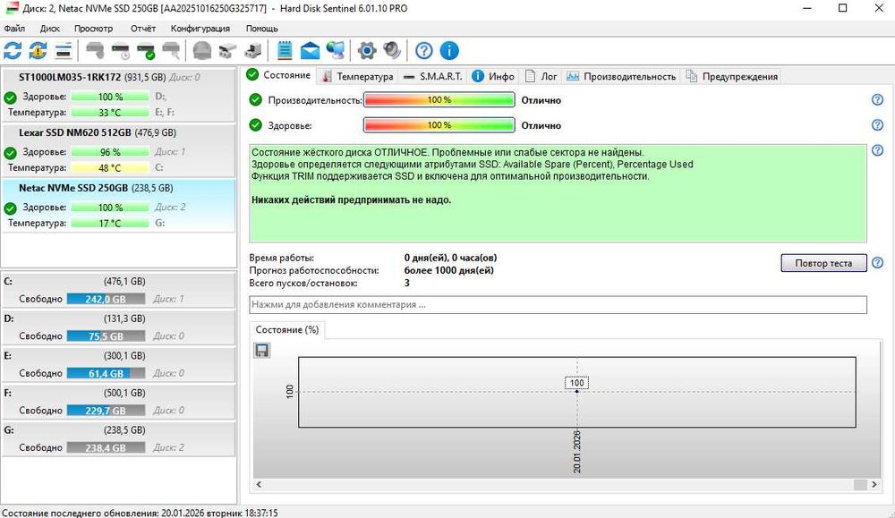Click help icon next to Здоровье bar
Viewport: 895px width, 518px height.
[877, 125]
